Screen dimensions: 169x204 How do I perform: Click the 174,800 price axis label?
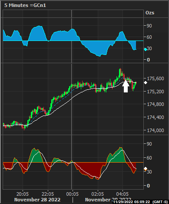coord(156,104)
